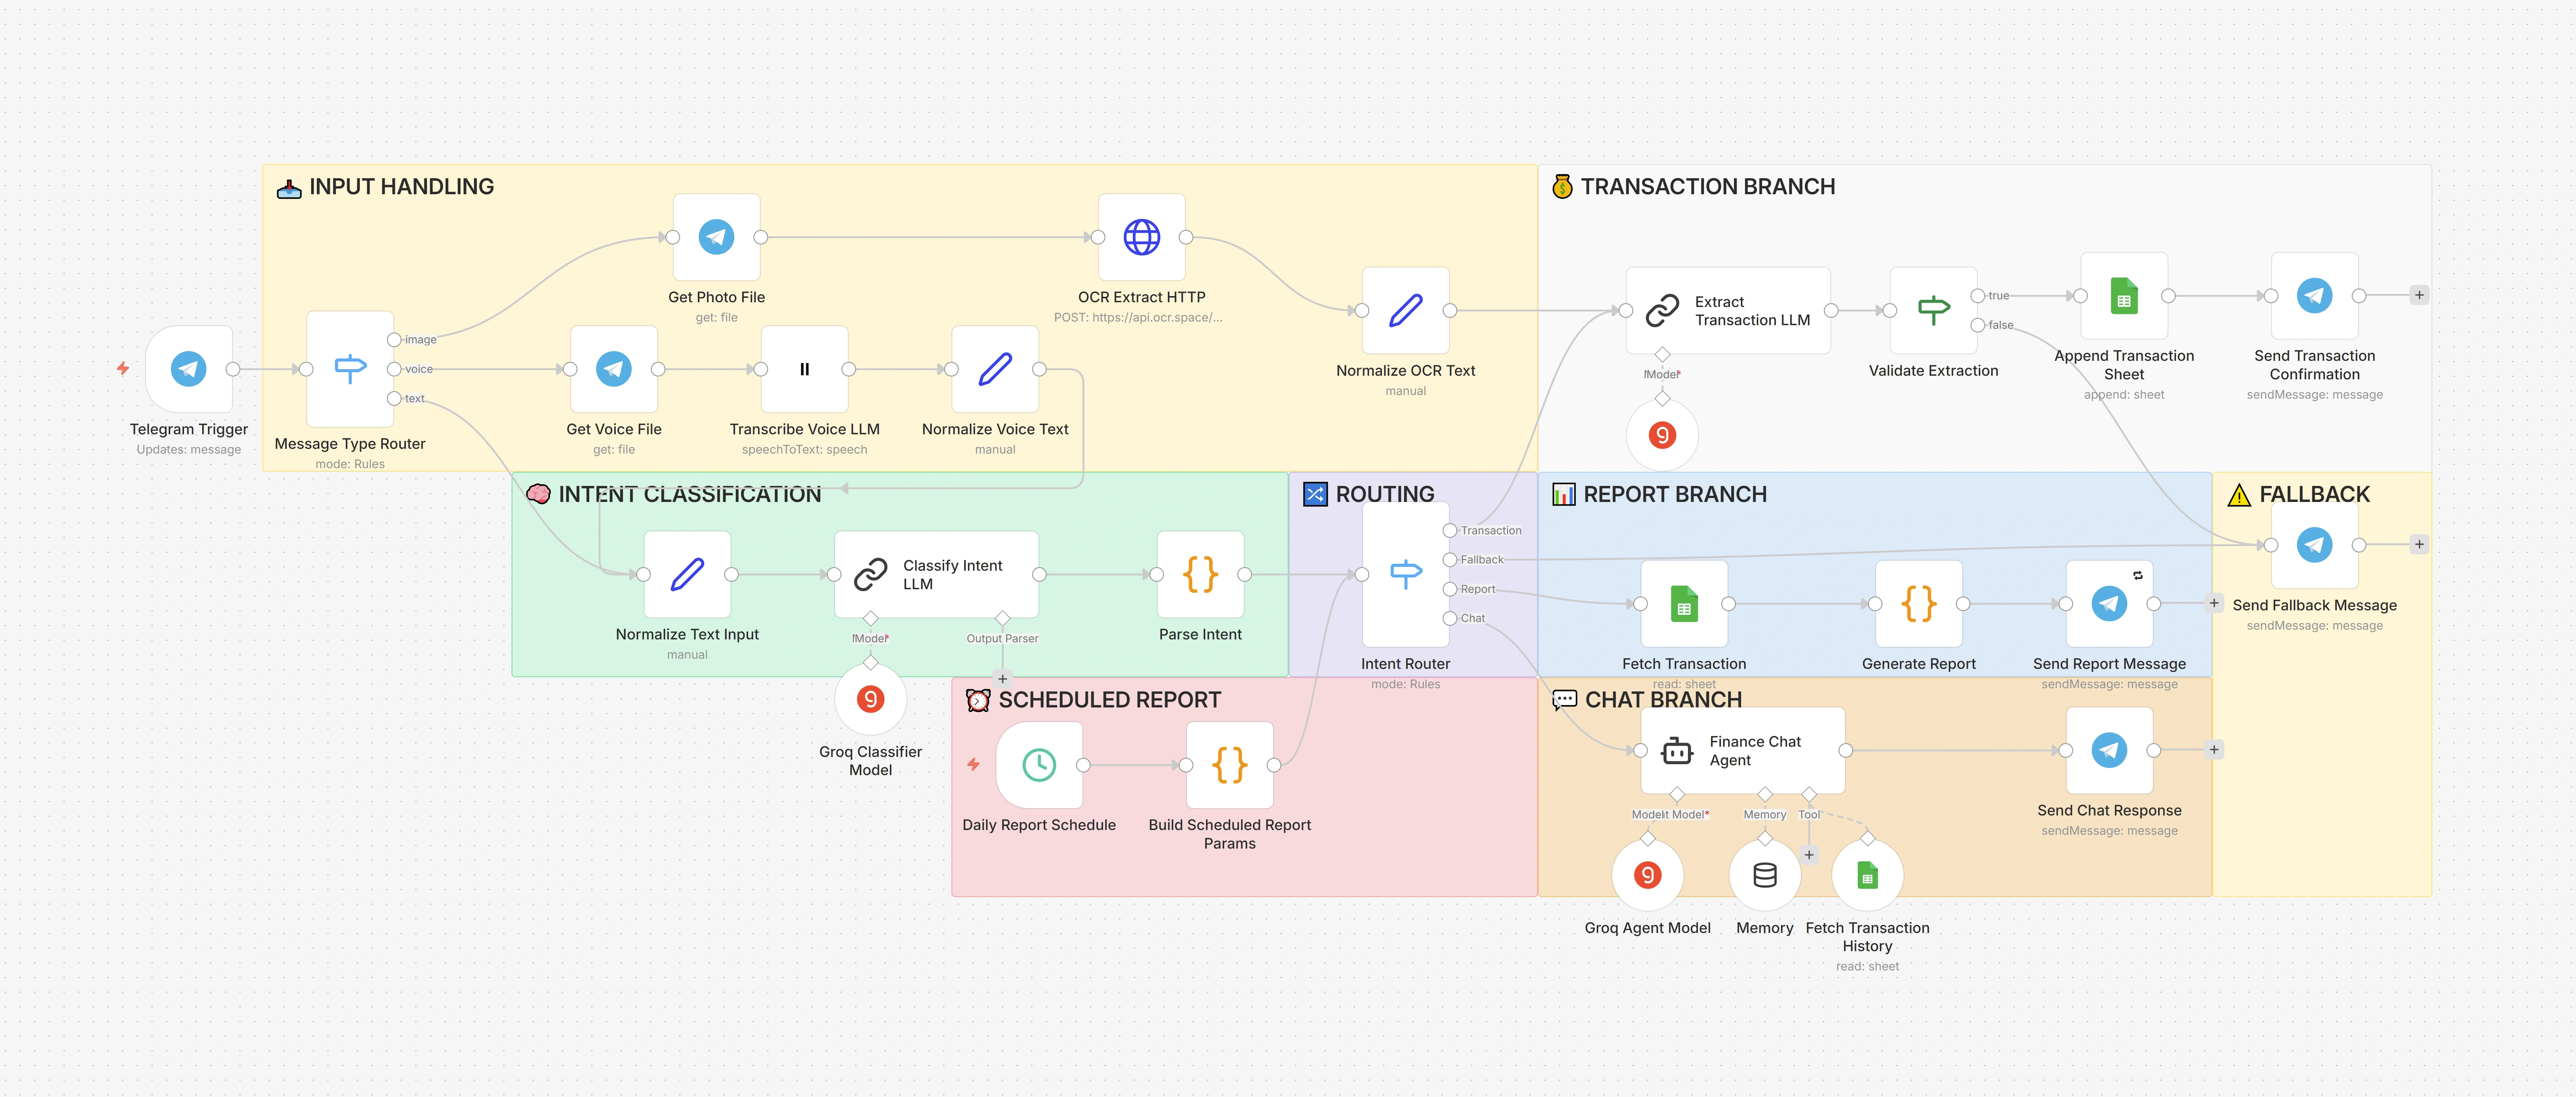Select the Normalize Voice Text node
This screenshot has width=2576, height=1097.
click(995, 369)
